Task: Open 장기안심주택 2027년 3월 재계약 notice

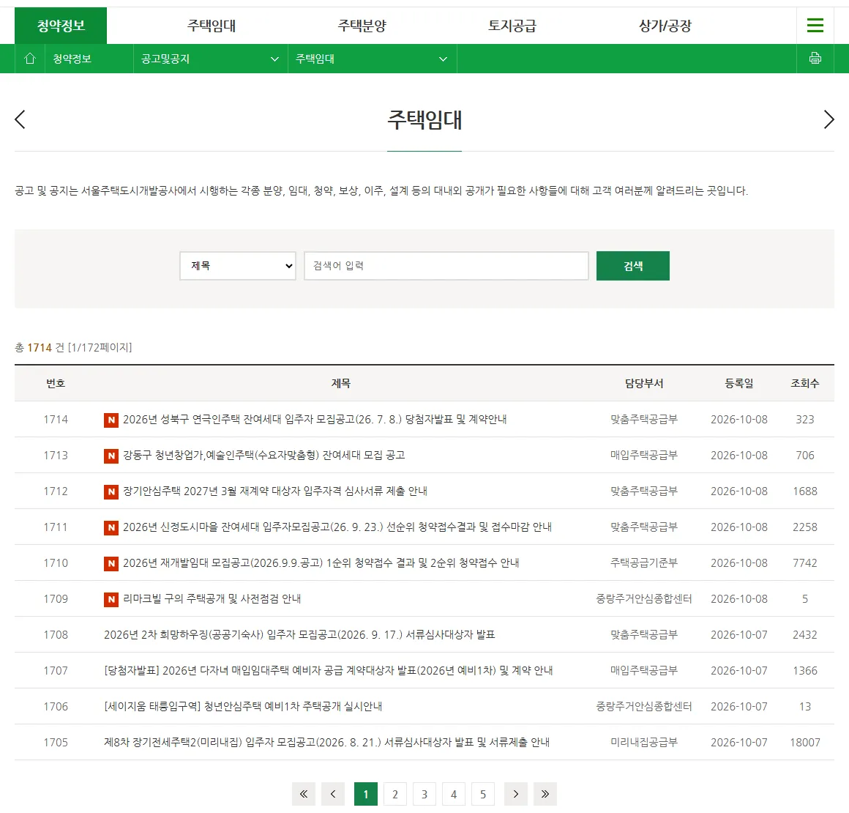Action: (x=275, y=491)
